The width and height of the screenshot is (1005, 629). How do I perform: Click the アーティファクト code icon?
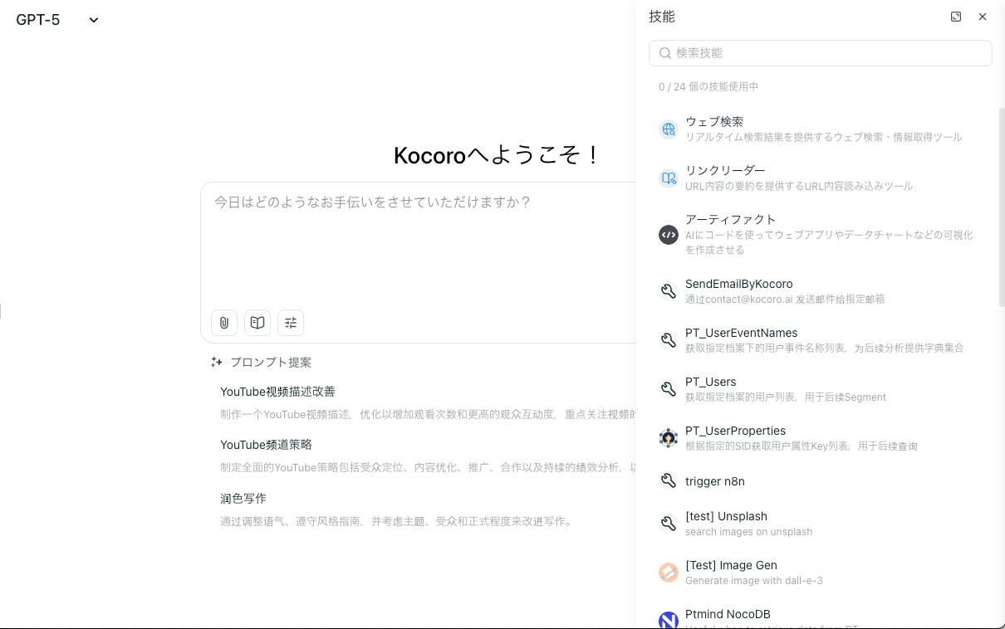click(x=669, y=235)
